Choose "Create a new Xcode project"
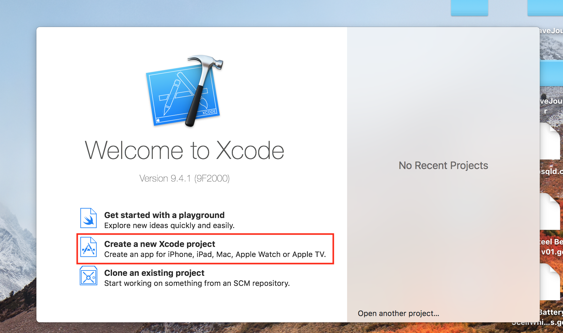 [x=159, y=244]
